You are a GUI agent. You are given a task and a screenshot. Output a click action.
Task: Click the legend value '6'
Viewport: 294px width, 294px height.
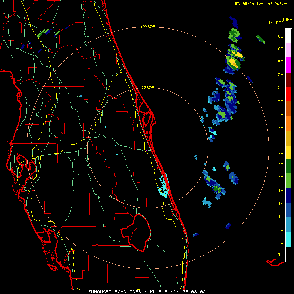[x=282, y=229]
